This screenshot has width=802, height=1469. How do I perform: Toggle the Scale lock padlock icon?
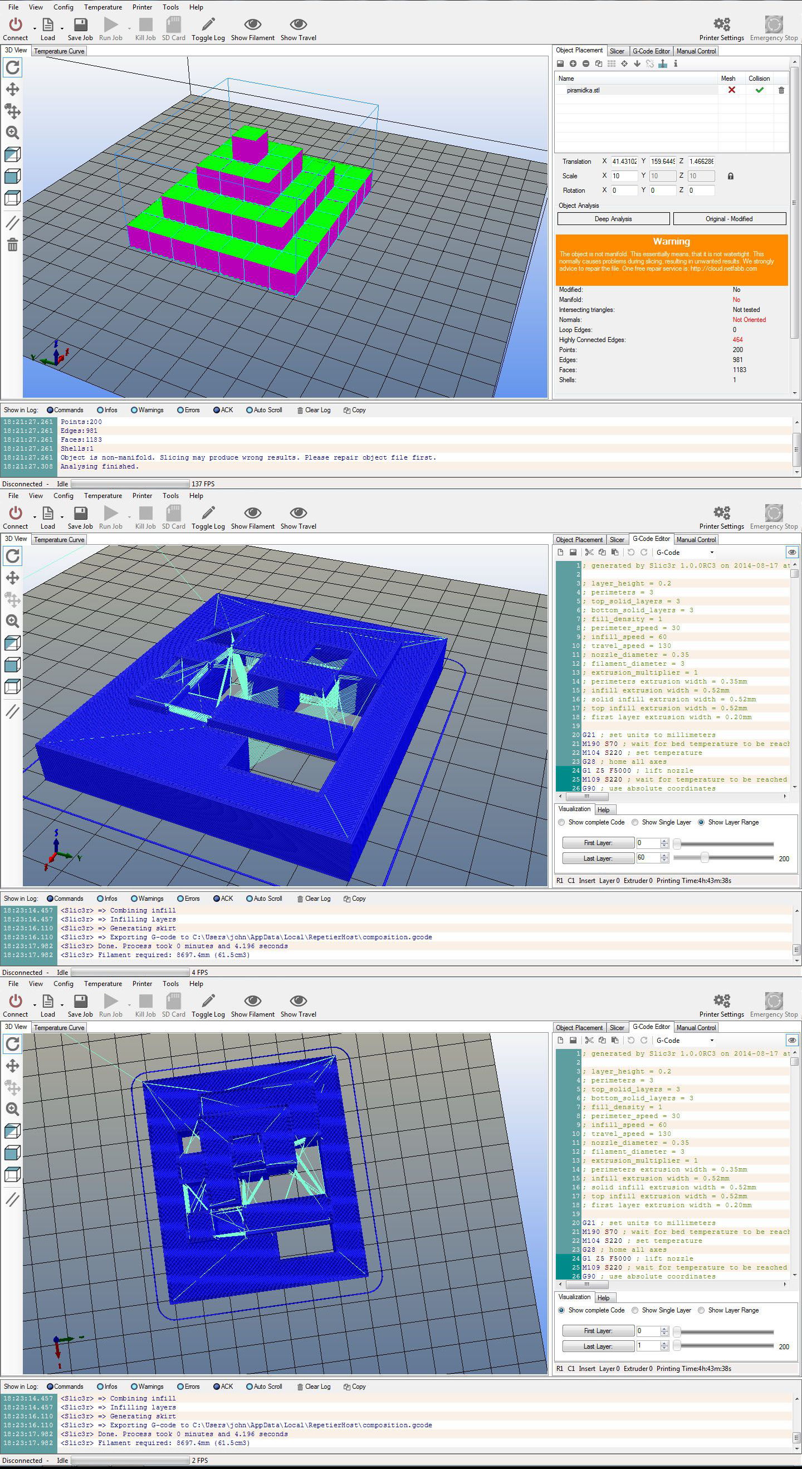(x=730, y=176)
